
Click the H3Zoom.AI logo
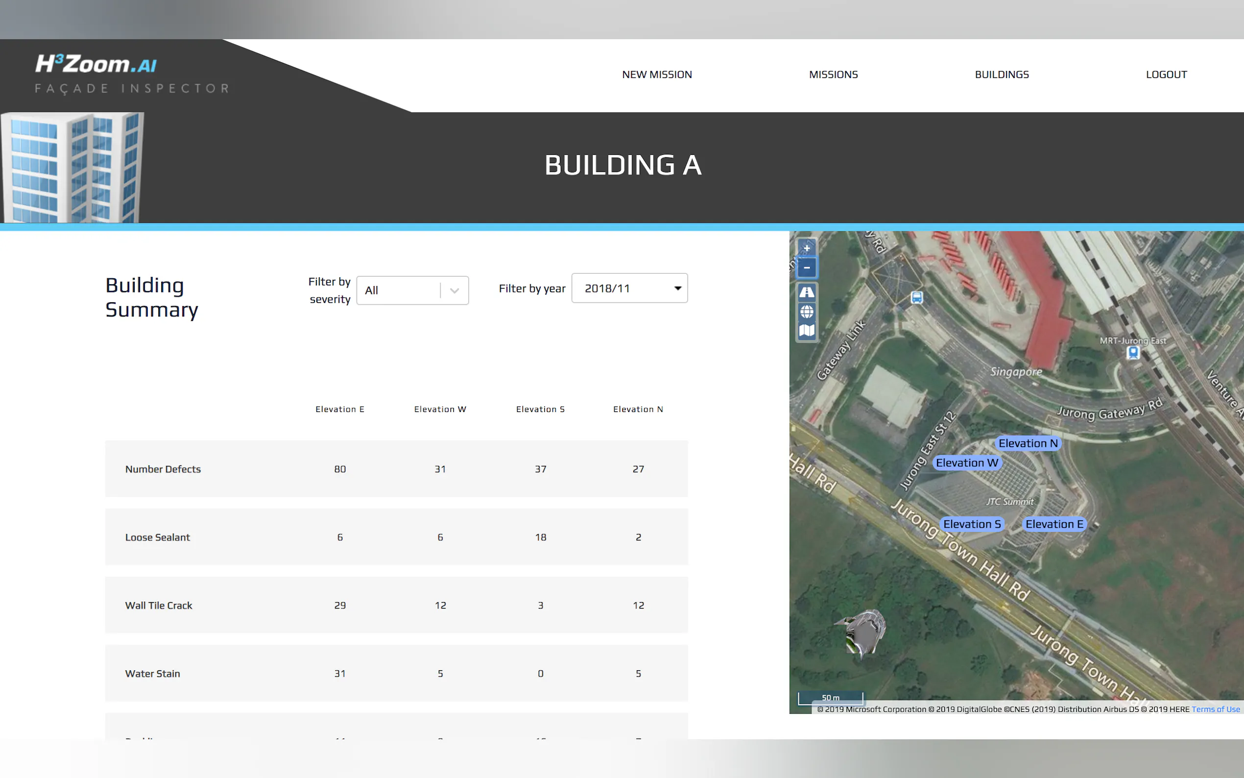tap(96, 64)
